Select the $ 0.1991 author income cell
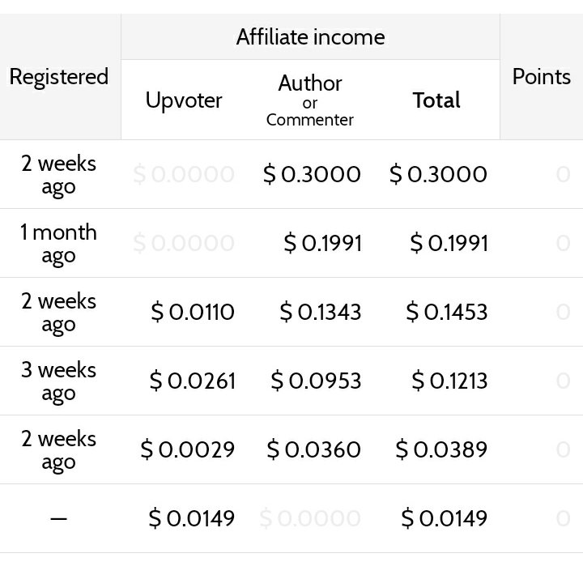This screenshot has width=583, height=562. (323, 243)
